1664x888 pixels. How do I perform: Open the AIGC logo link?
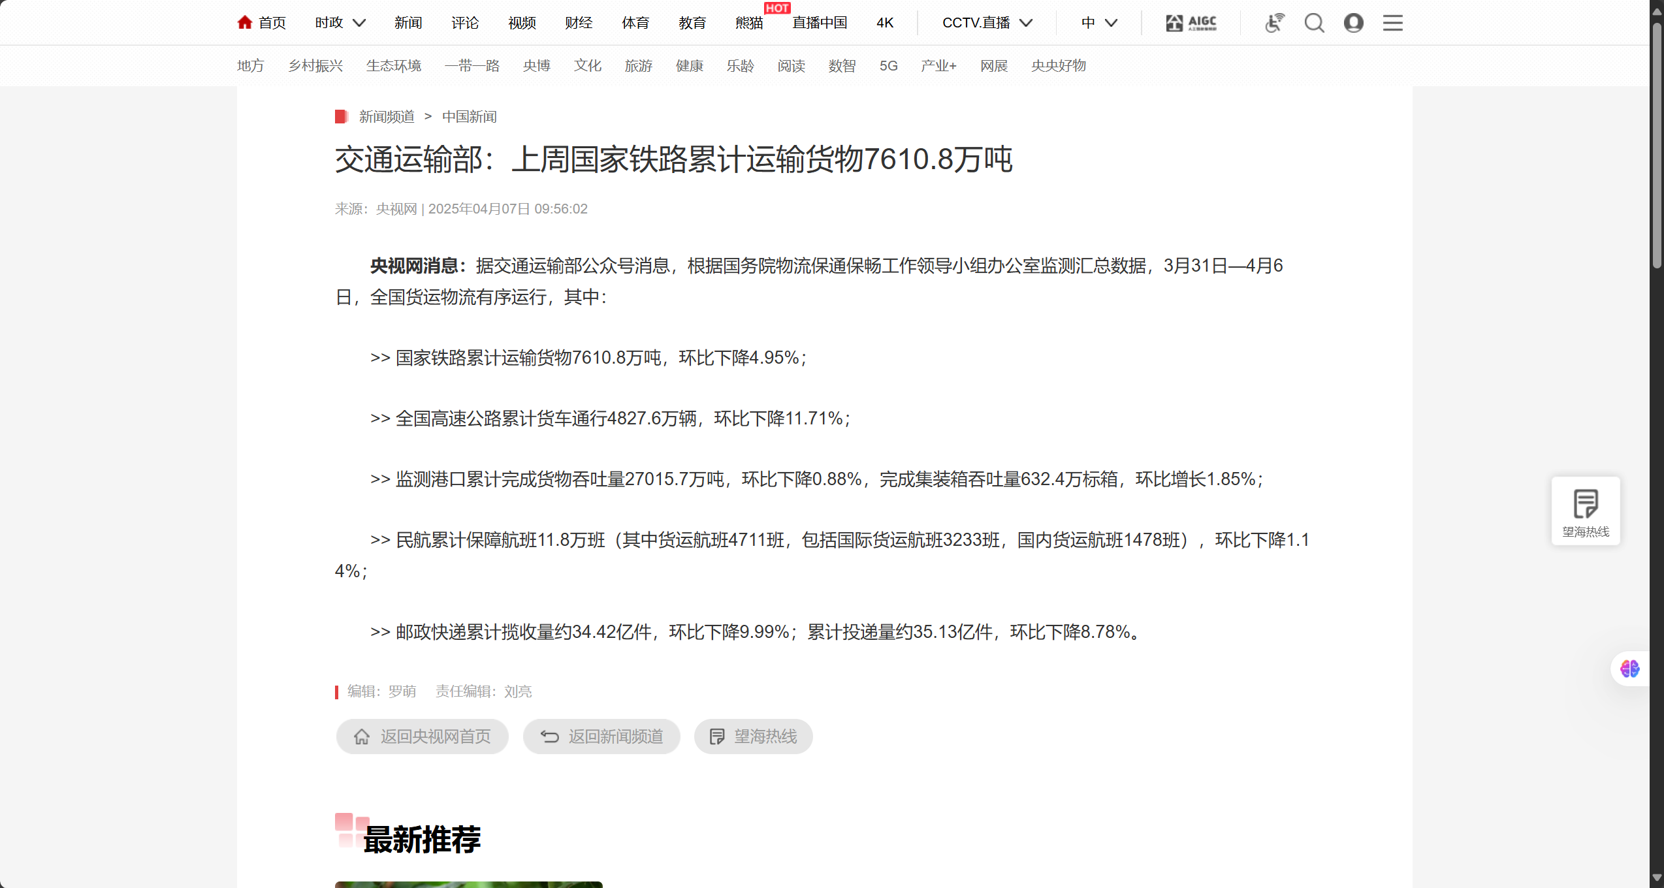click(x=1191, y=23)
